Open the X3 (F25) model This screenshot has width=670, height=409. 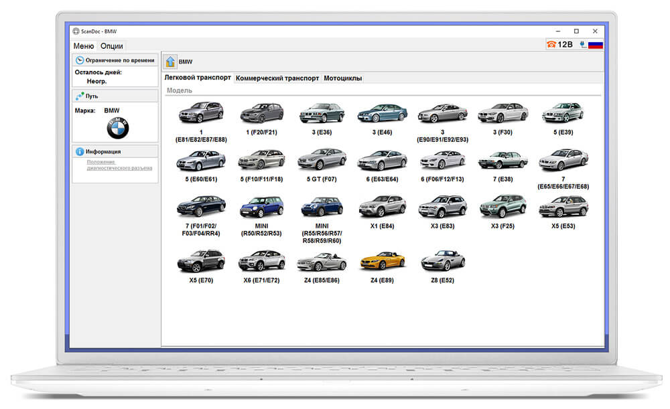(x=503, y=212)
